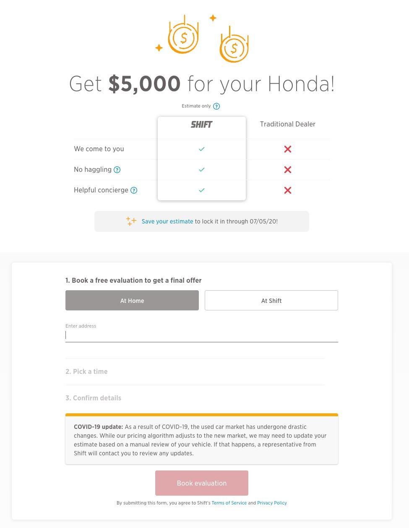Open the No haggling help tooltip icon
409x528 pixels.
[x=117, y=170]
